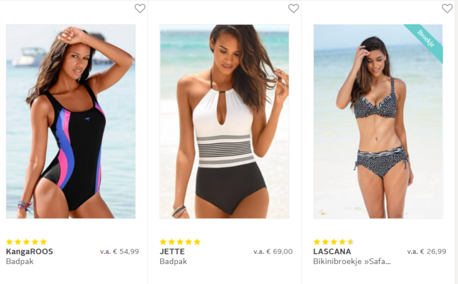
Task: Add KangaROOS swimsuit to wishlist heart
Action: click(140, 9)
